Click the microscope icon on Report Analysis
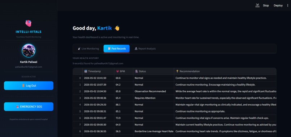 (x=136, y=49)
